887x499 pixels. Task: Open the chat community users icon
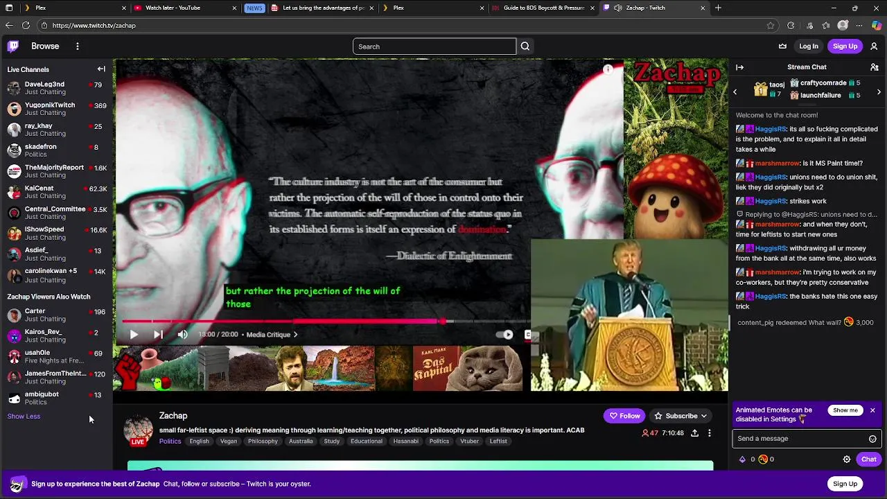tap(874, 67)
